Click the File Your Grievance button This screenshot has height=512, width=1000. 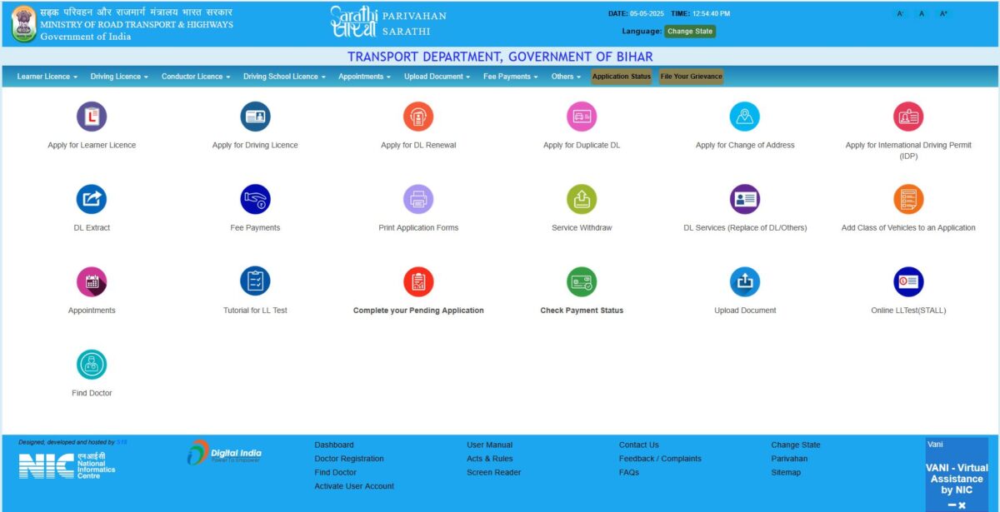[x=691, y=77]
